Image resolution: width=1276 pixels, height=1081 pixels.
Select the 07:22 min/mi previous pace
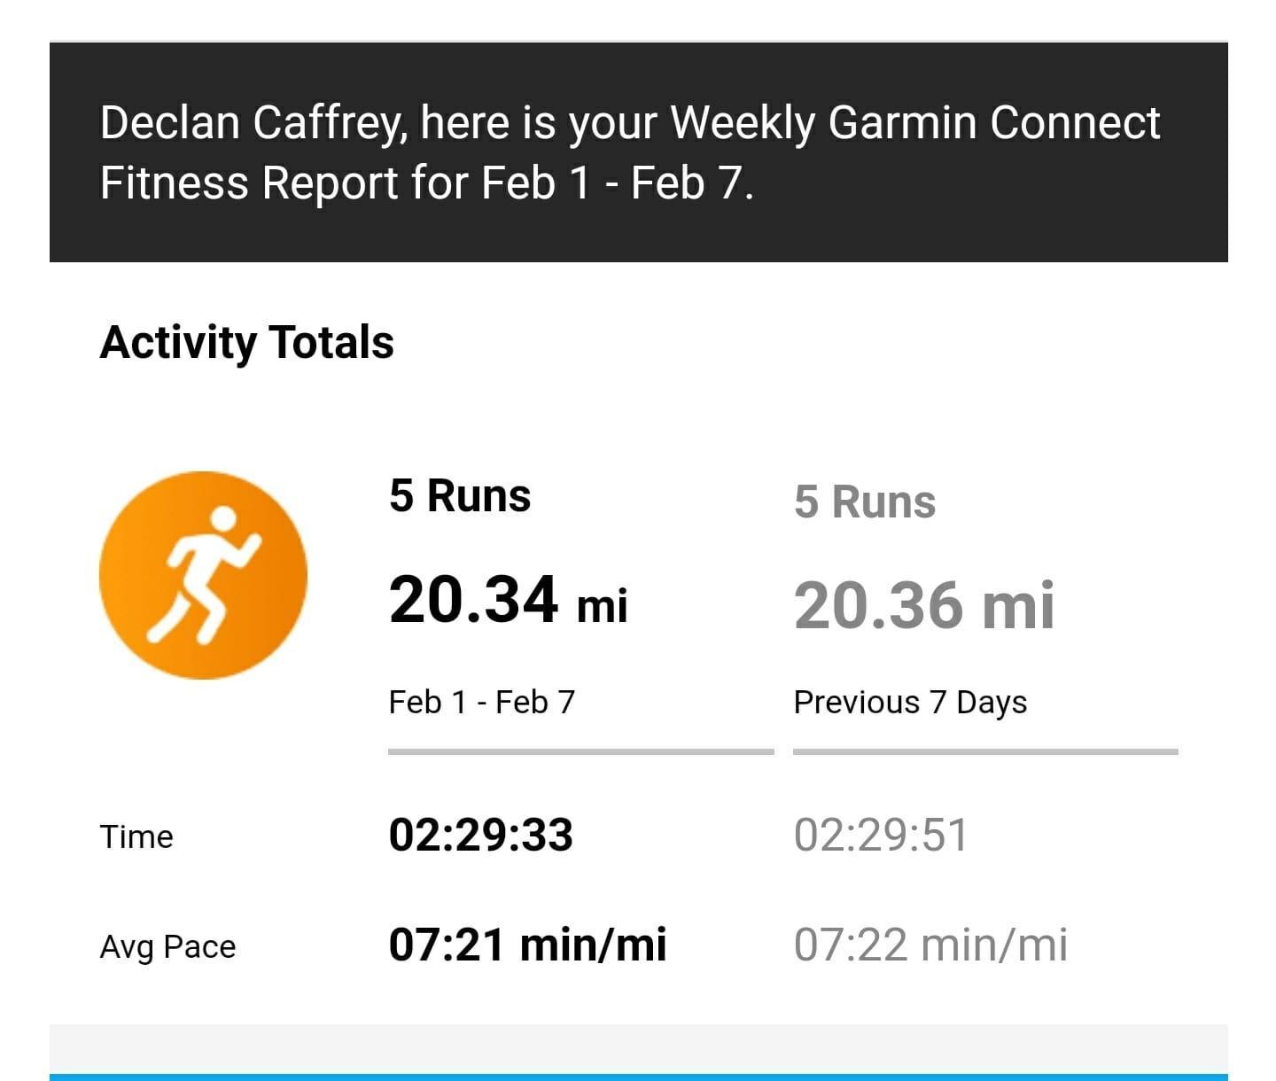point(930,945)
